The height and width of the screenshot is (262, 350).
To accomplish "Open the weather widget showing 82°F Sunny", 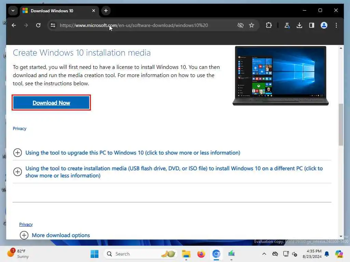I will pos(18,253).
